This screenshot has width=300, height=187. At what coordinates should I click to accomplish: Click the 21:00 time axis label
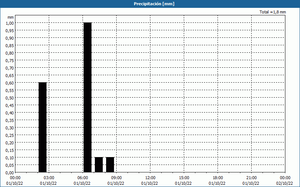pos(251,178)
